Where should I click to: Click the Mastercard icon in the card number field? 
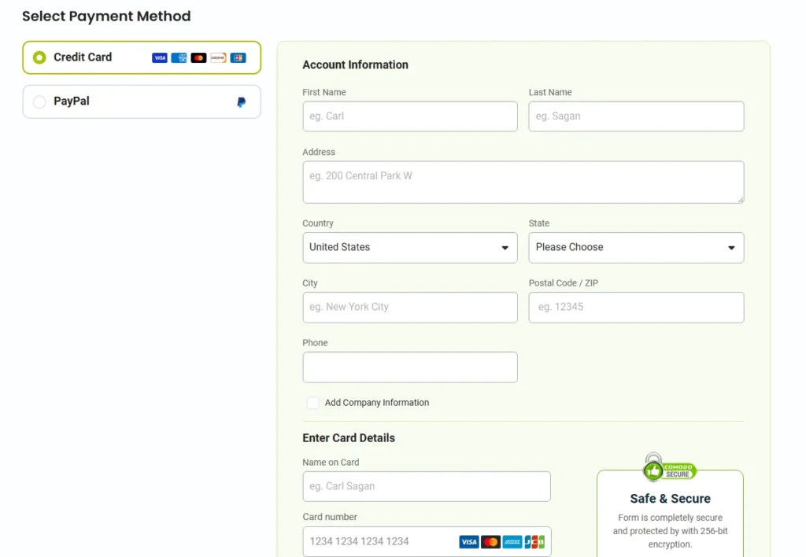[491, 541]
